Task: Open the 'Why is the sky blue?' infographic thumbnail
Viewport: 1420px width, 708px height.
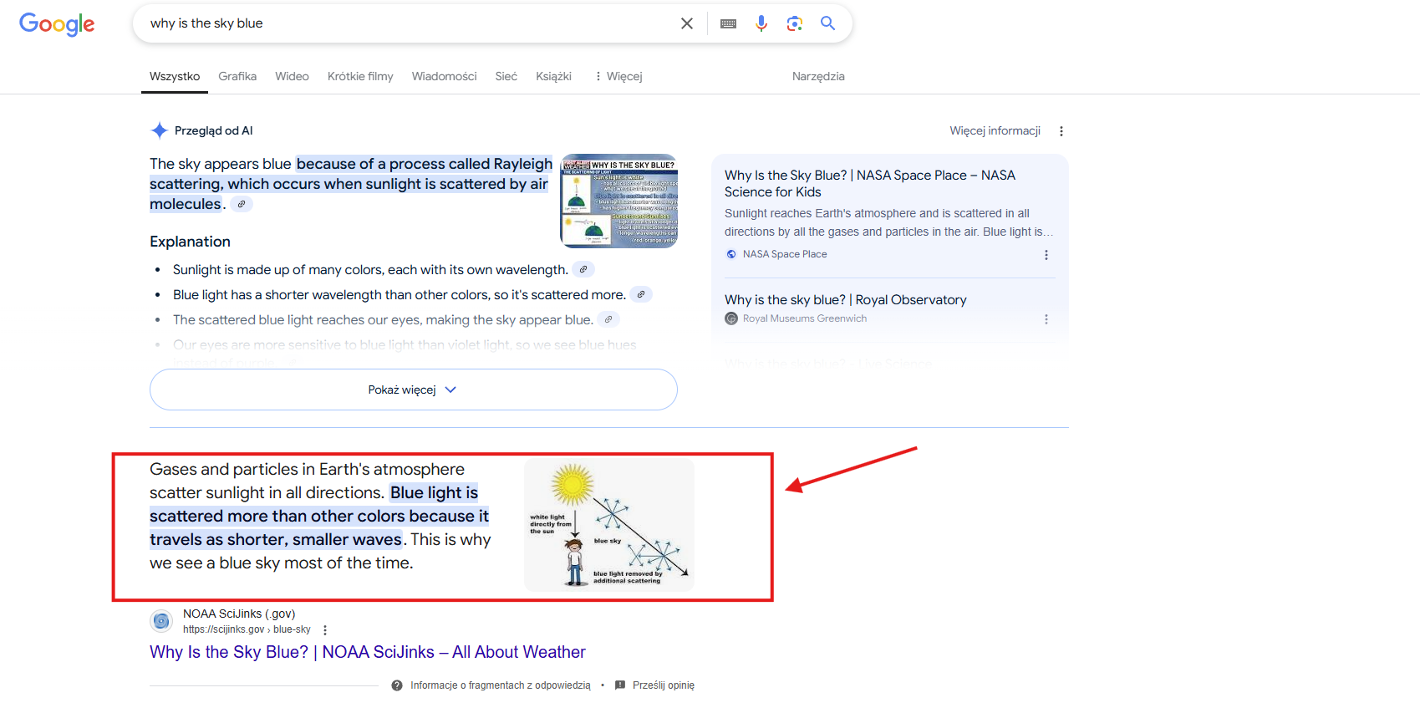Action: [x=618, y=201]
